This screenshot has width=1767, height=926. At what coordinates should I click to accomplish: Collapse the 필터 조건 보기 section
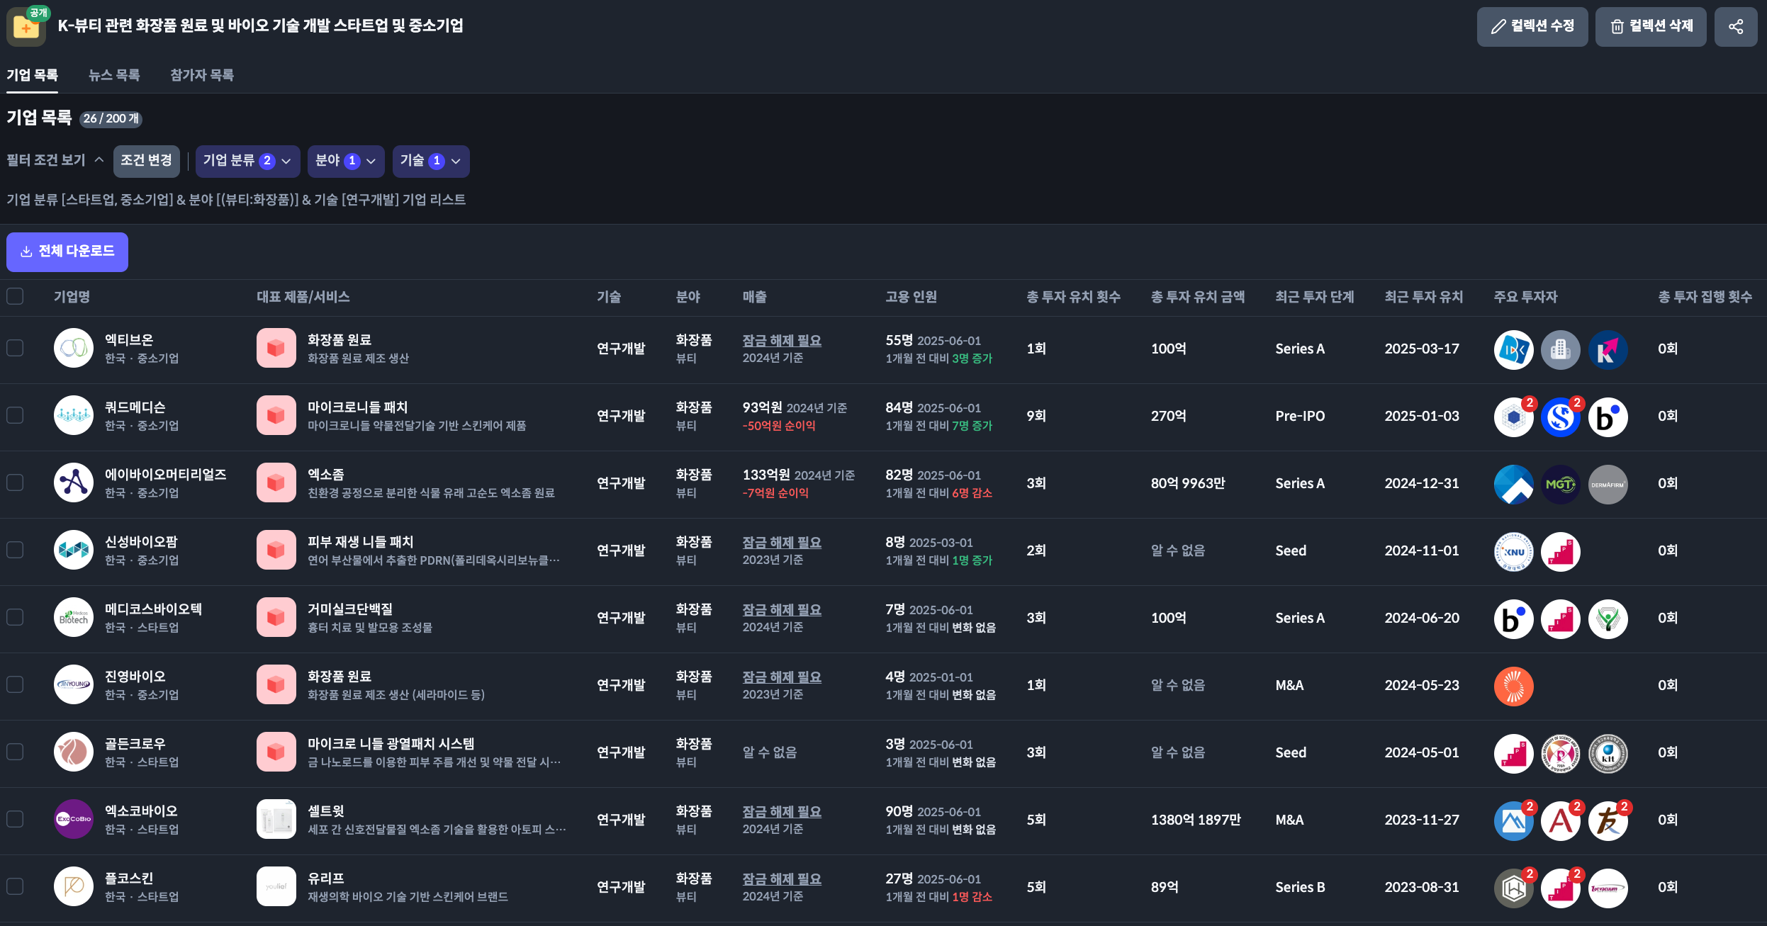point(55,160)
